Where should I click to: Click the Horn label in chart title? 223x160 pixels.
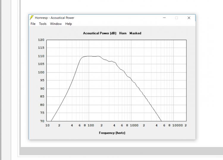click(123, 33)
